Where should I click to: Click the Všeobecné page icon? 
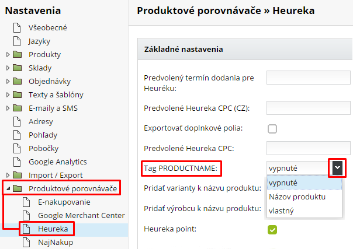pyautogui.click(x=17, y=28)
